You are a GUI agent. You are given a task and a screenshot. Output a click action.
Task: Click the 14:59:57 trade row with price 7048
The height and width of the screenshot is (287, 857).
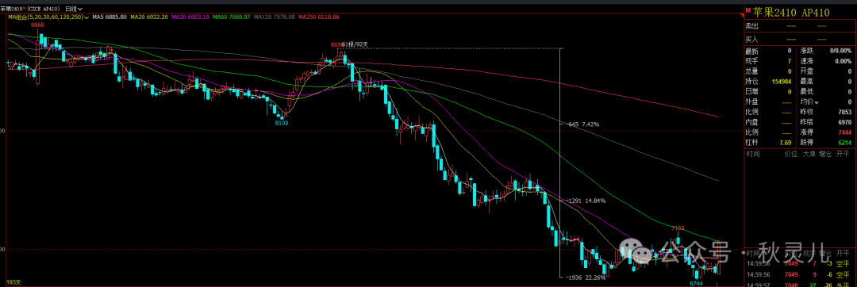pos(800,285)
